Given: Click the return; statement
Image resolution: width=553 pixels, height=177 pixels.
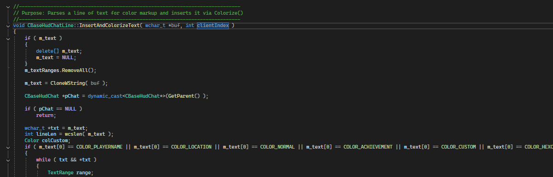Looking at the screenshot, I should tap(46, 115).
